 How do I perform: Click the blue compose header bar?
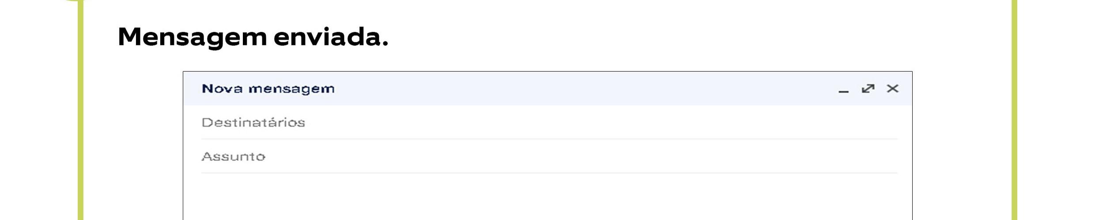[574, 89]
